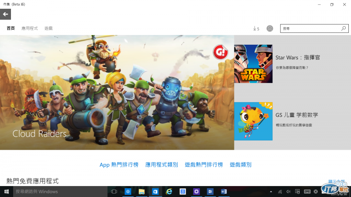This screenshot has height=197, width=351.
Task: Open the Word taskbar icon
Action: coord(224,192)
